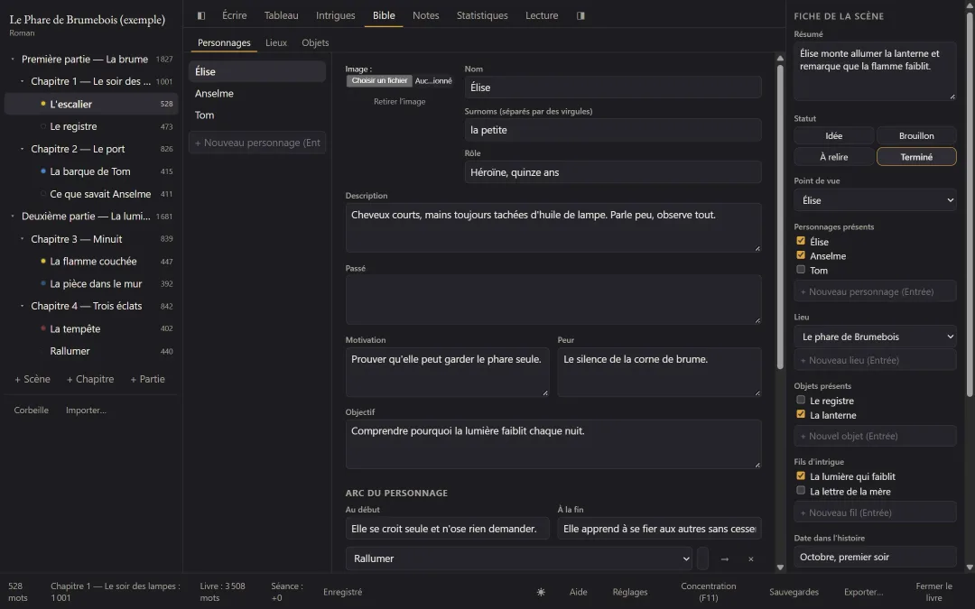975x609 pixels.
Task: Open the Lieu dropdown showing Le phare de Brumebois
Action: pos(875,337)
